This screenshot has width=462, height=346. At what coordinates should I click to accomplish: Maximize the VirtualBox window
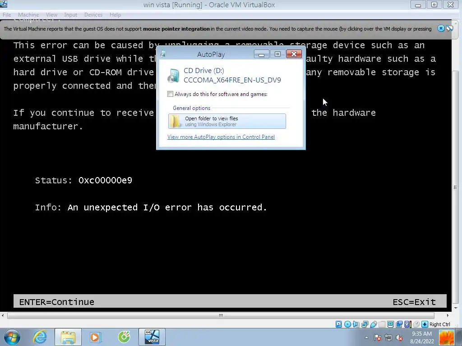(434, 5)
